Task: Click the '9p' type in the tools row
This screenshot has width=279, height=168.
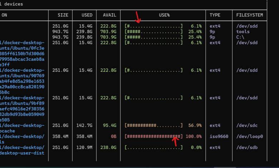Action: [212, 32]
